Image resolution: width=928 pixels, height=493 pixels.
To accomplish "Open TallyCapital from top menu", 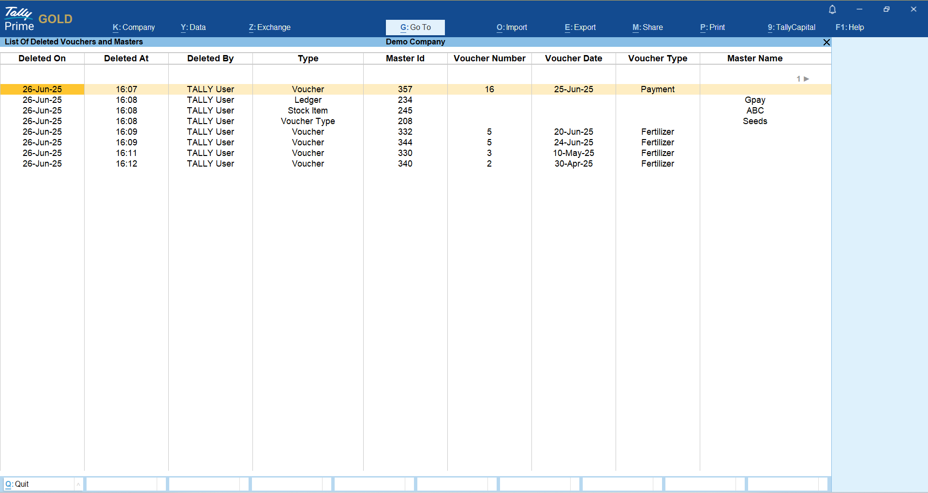I will 791,28.
